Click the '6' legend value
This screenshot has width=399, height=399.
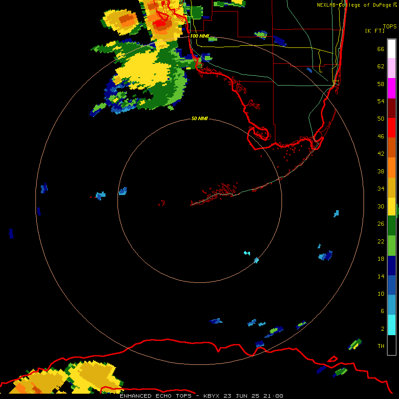383,311
